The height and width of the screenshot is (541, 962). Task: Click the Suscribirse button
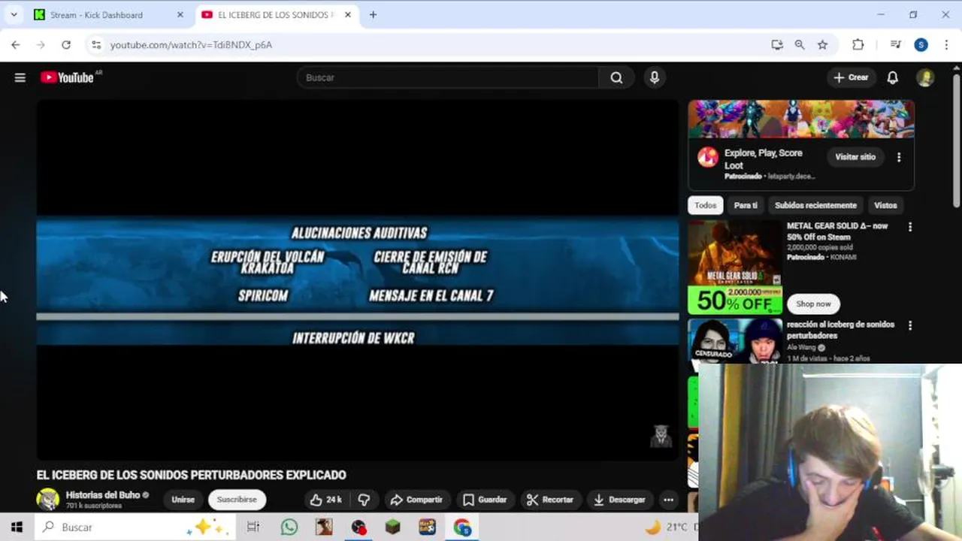[237, 500]
